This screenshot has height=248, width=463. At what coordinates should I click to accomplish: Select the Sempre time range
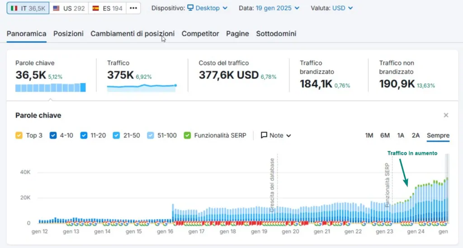point(438,135)
